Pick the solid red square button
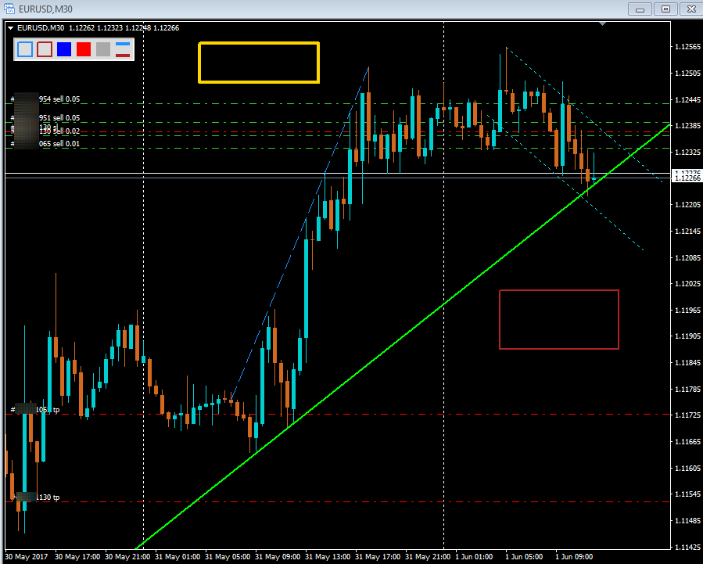Viewport: 703px width, 564px height. 84,49
